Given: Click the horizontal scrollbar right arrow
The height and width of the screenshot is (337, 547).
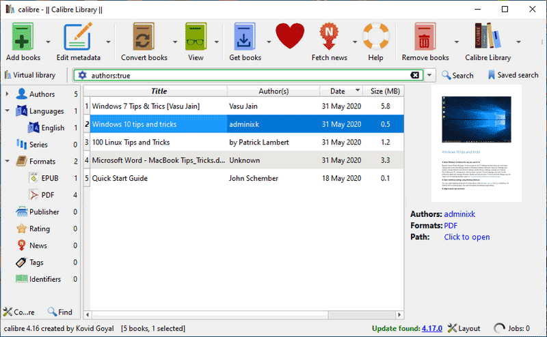Looking at the screenshot, I should (x=399, y=314).
